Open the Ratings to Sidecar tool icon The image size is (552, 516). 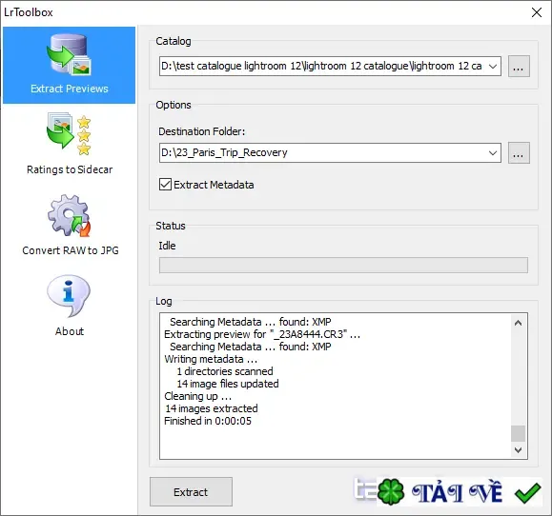pos(69,134)
